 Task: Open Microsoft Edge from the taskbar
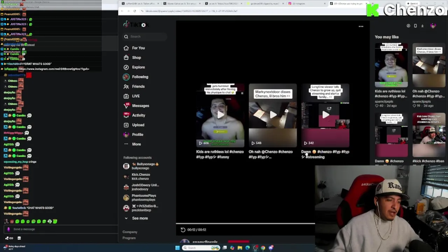point(247,248)
